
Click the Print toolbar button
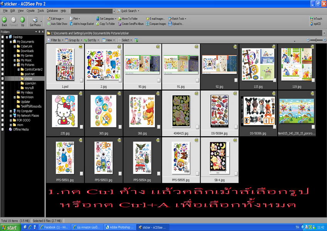(75, 18)
